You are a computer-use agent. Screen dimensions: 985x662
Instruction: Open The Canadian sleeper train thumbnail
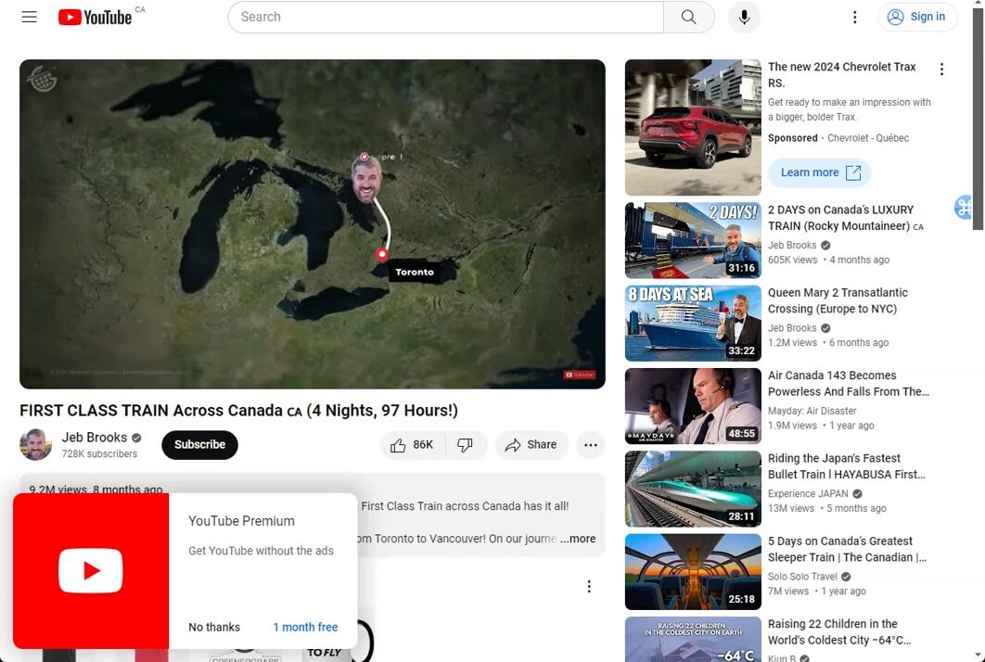(693, 572)
